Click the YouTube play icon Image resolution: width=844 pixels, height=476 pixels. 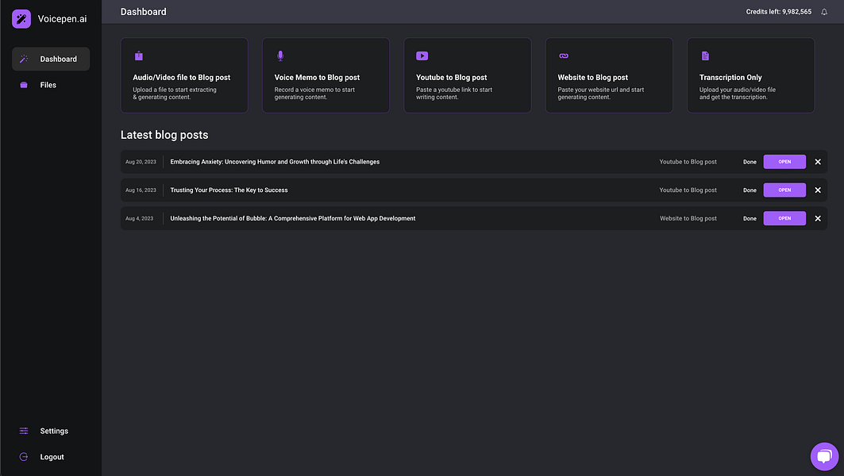[x=422, y=56]
